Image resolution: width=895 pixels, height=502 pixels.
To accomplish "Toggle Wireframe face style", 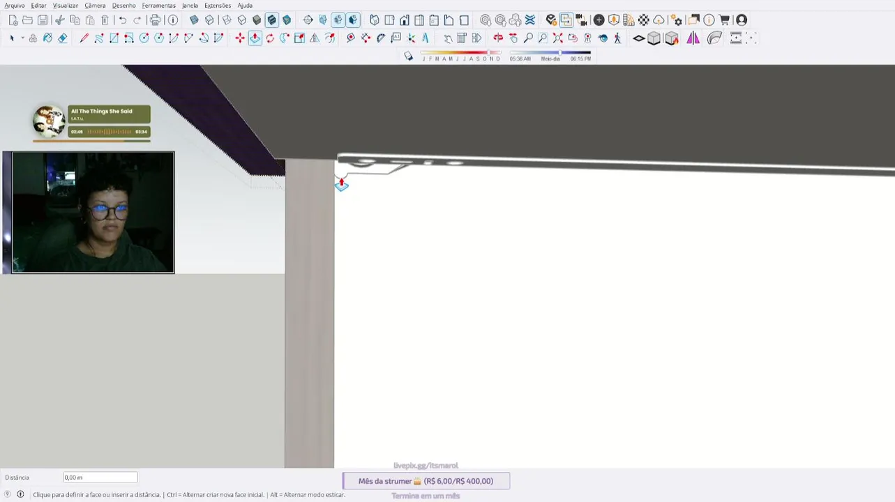I will tap(227, 20).
